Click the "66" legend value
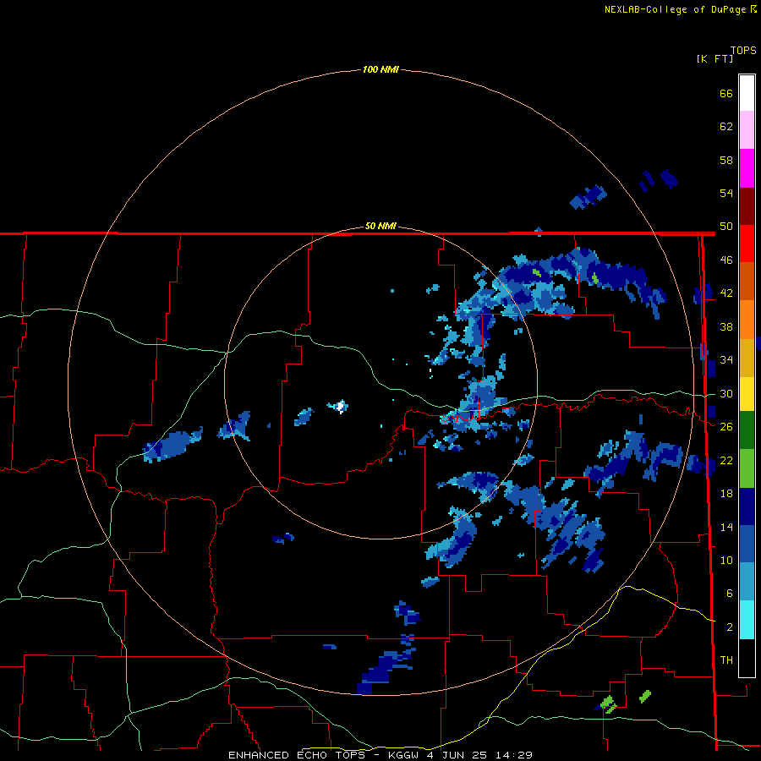This screenshot has width=761, height=761. click(726, 93)
